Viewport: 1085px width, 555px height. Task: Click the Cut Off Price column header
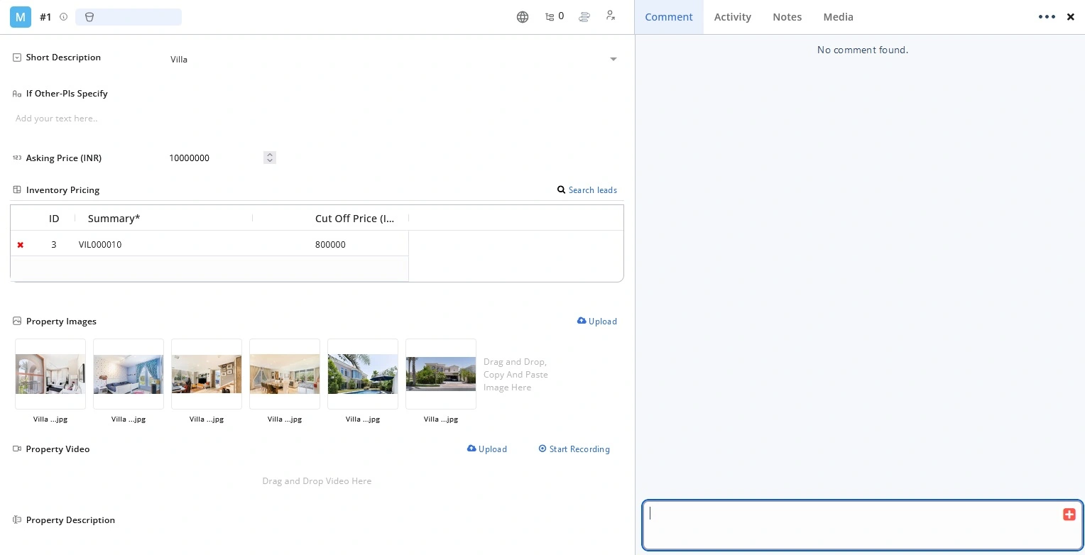354,219
